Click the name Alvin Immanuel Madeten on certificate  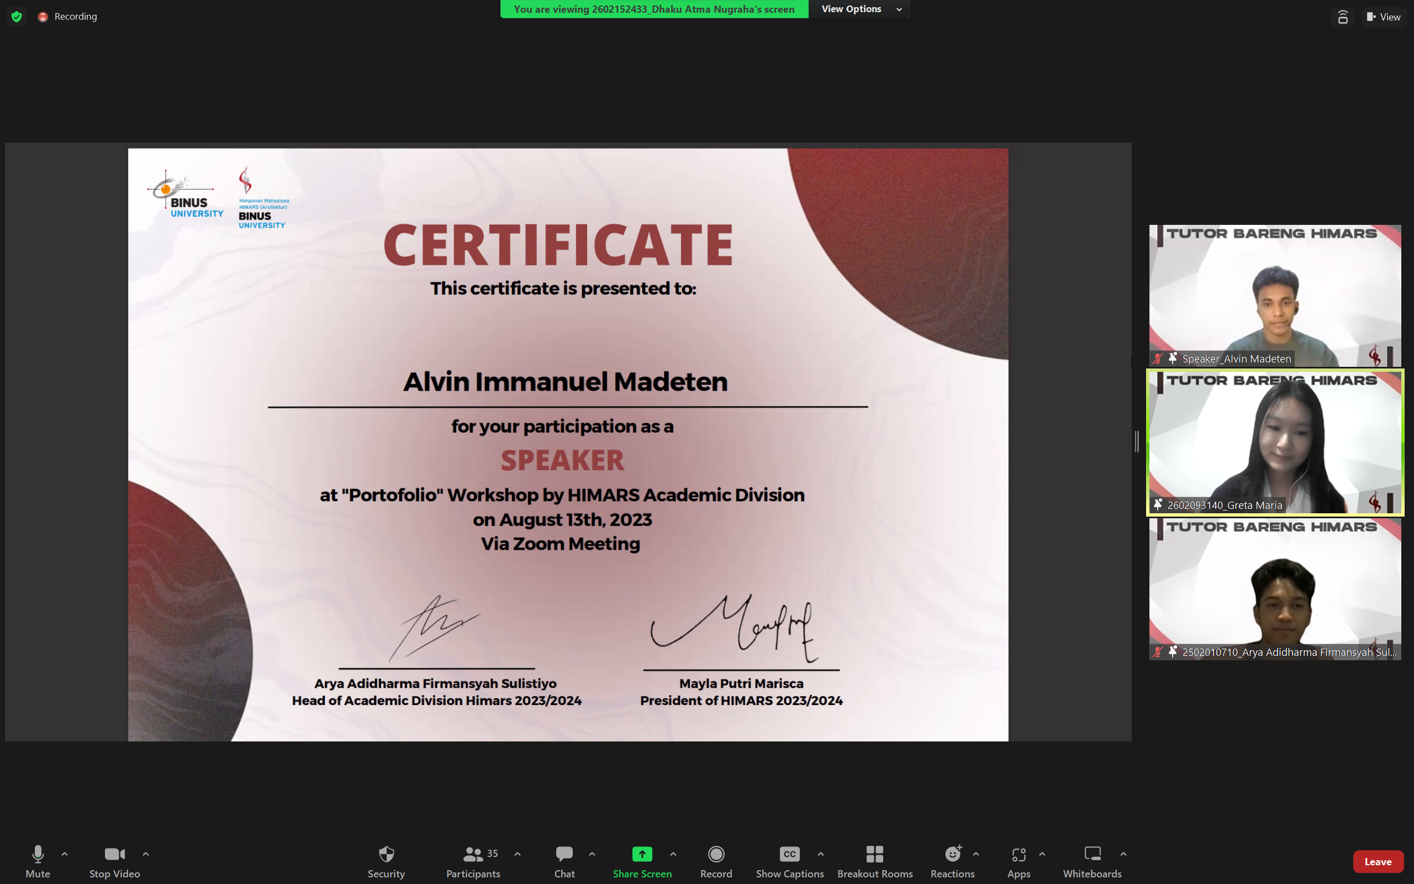pos(565,382)
